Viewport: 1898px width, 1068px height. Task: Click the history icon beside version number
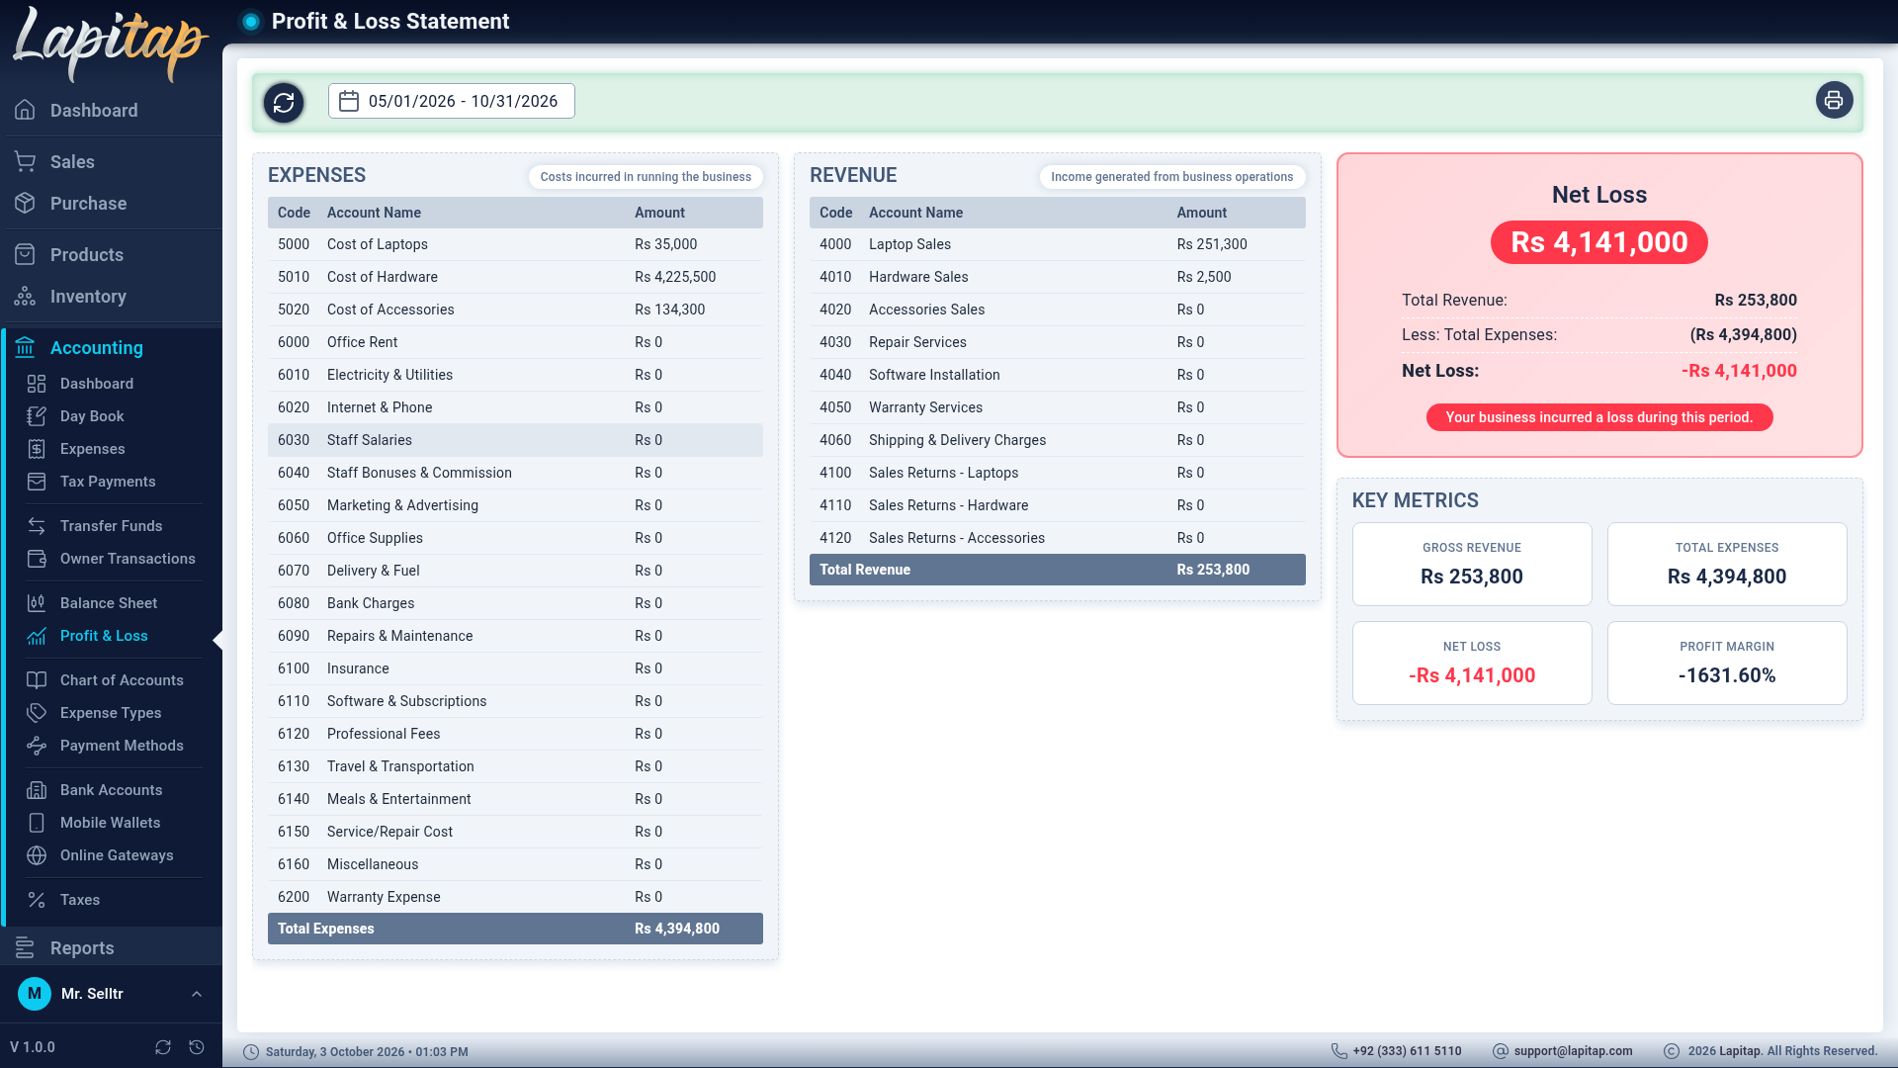coord(197,1047)
